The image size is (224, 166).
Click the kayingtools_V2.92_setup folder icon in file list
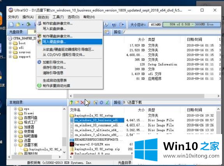coord(72,115)
